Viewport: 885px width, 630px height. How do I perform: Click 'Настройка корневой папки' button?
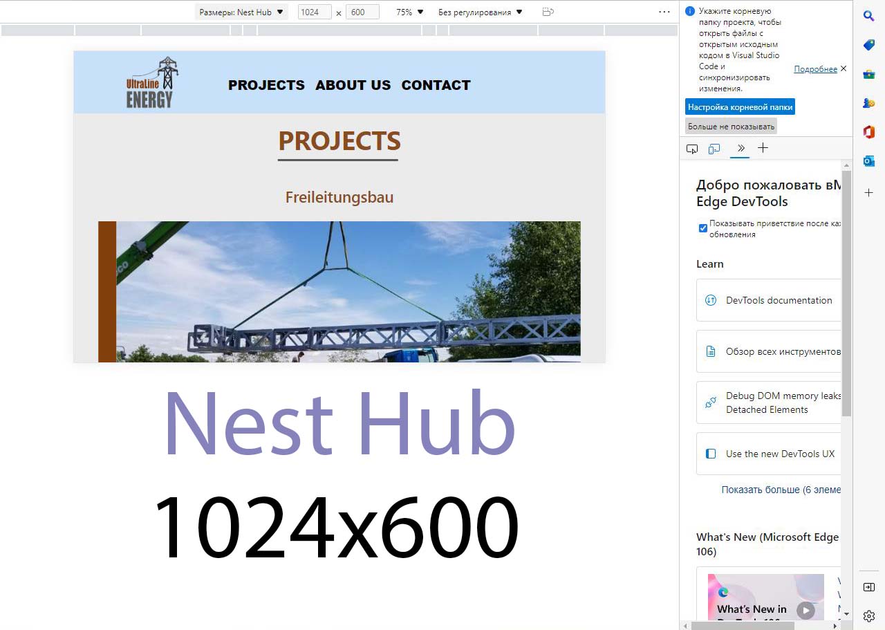pos(740,107)
